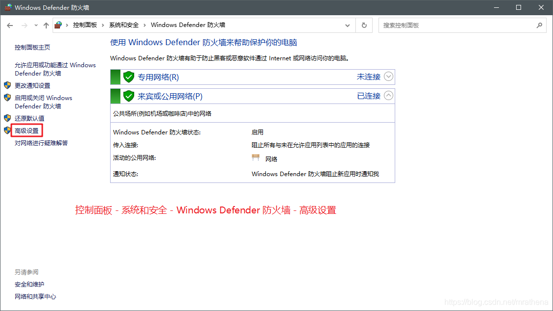The image size is (553, 311).
Task: Click the search magnifier icon
Action: (x=539, y=26)
